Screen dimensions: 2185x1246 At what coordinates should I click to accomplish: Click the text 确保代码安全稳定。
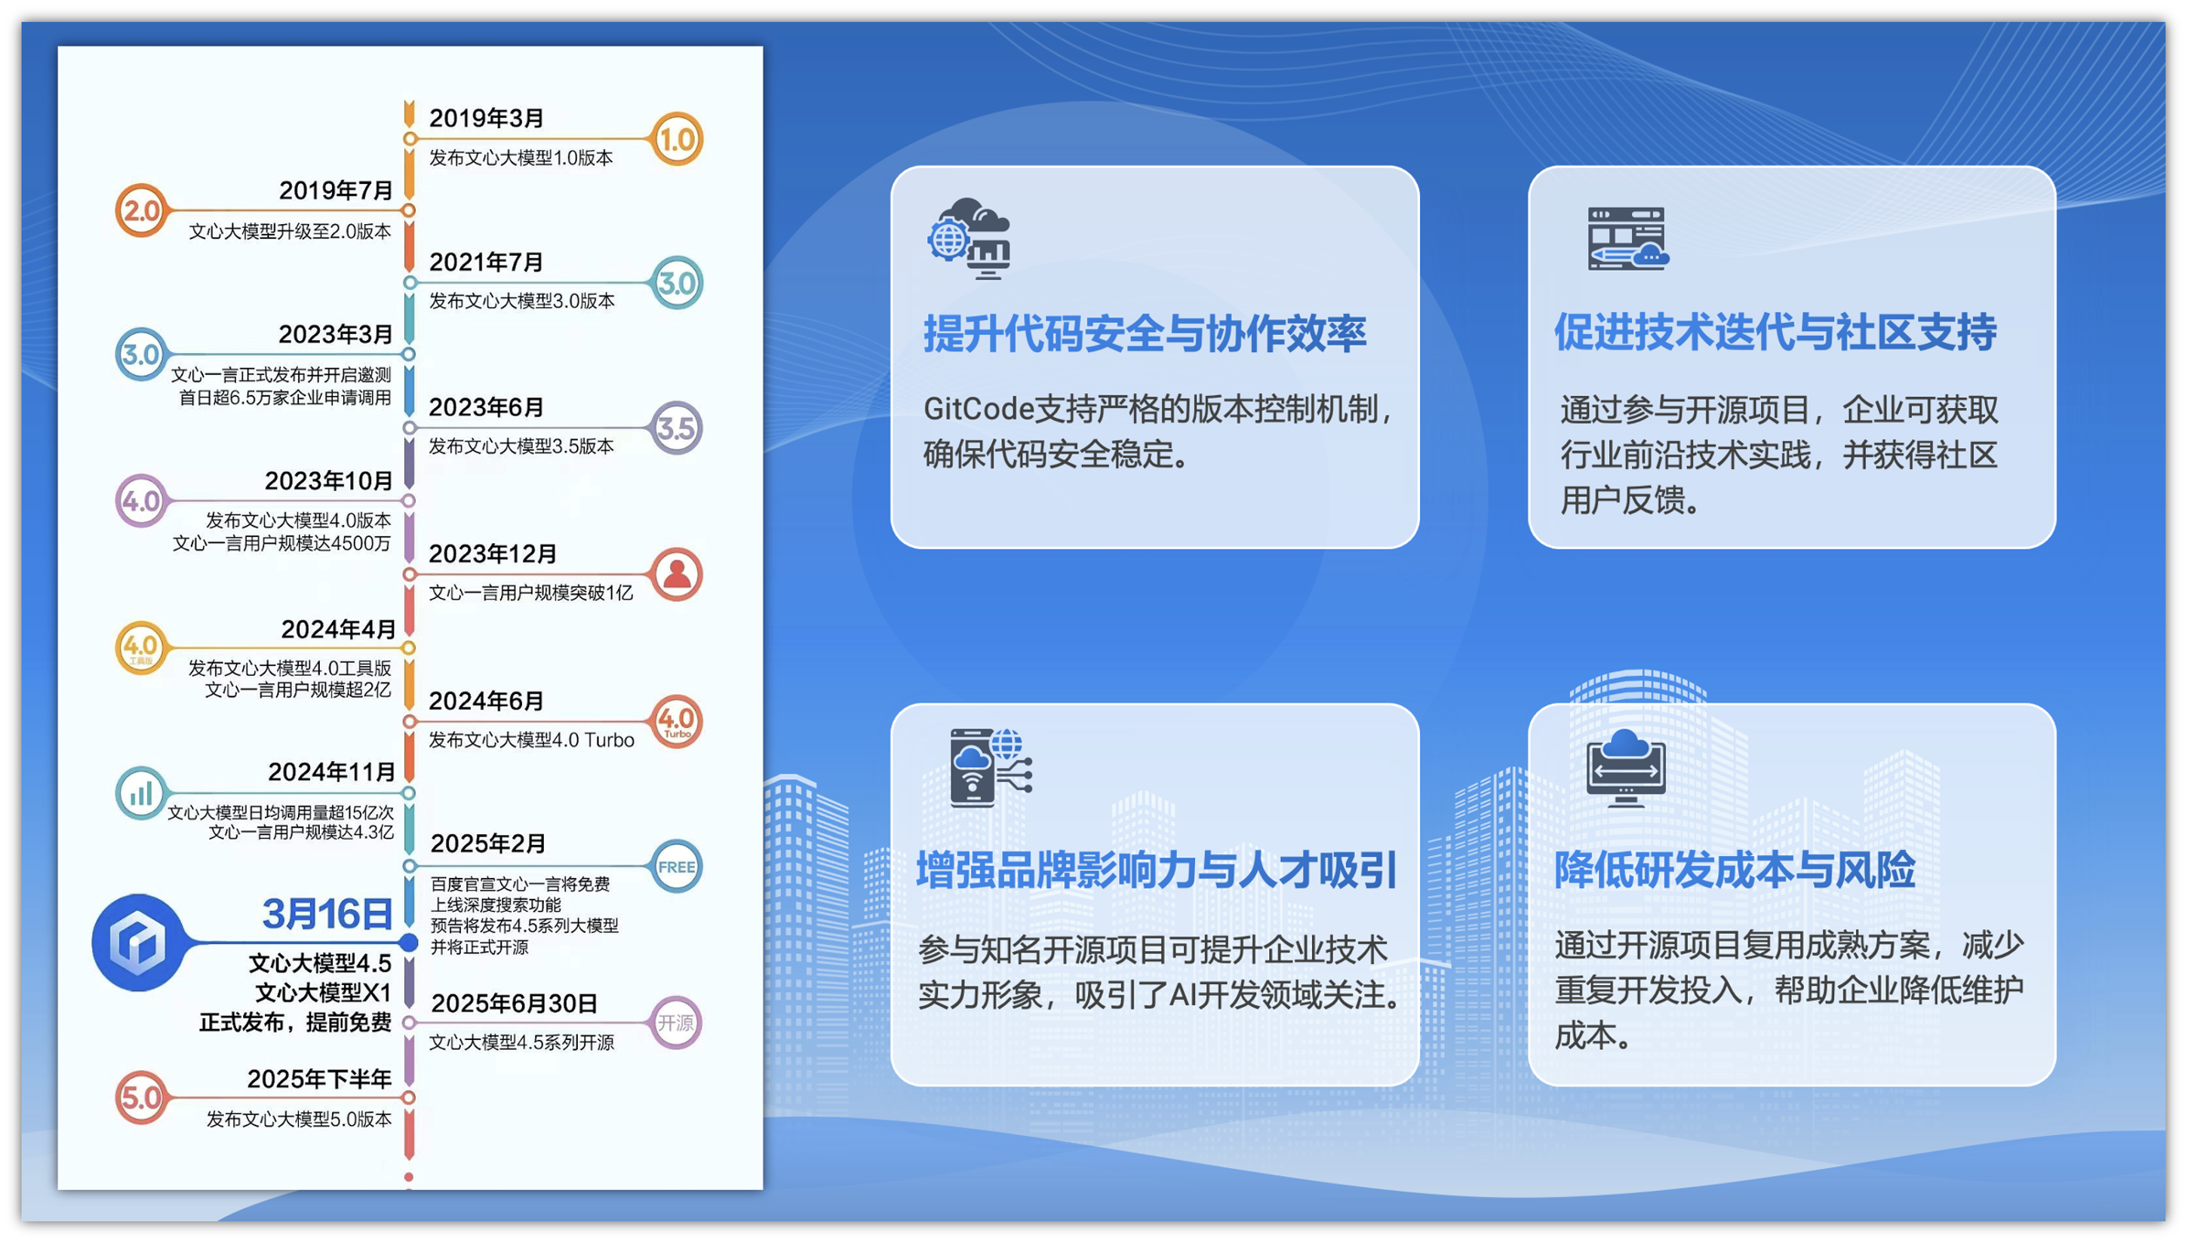click(1056, 454)
